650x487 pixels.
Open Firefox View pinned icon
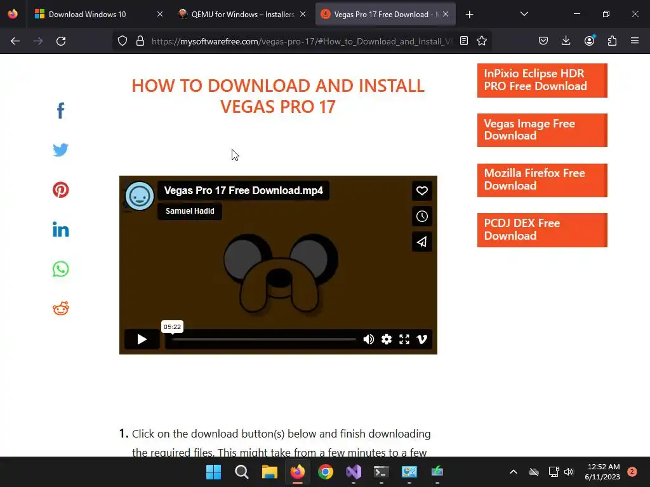click(x=13, y=14)
